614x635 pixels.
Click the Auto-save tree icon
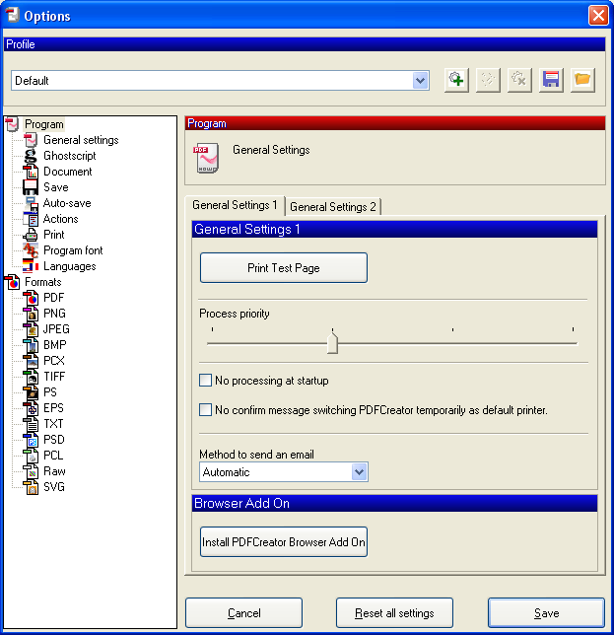(31, 203)
